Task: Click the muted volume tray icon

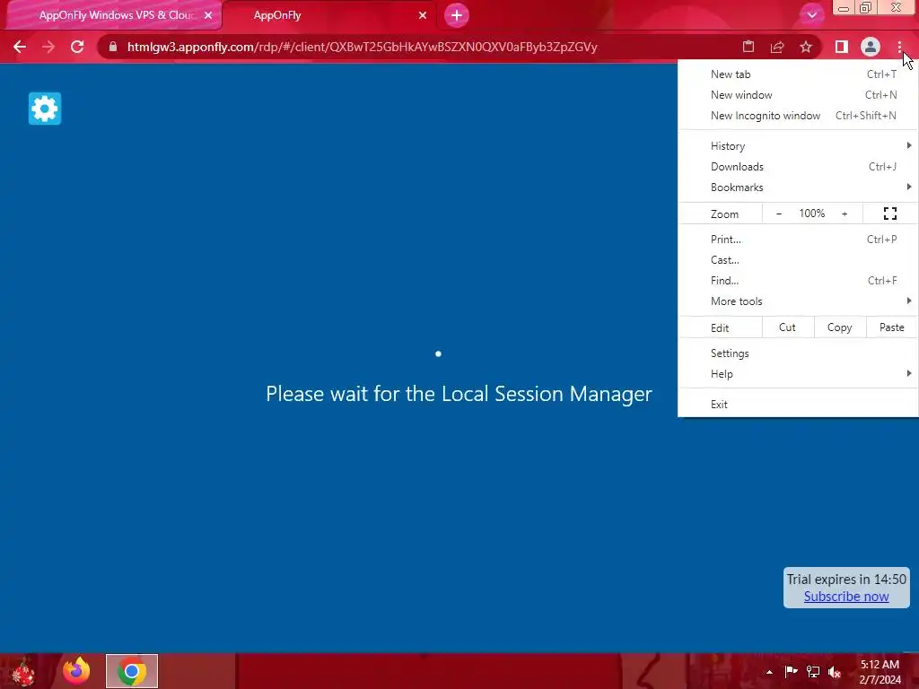Action: point(835,672)
